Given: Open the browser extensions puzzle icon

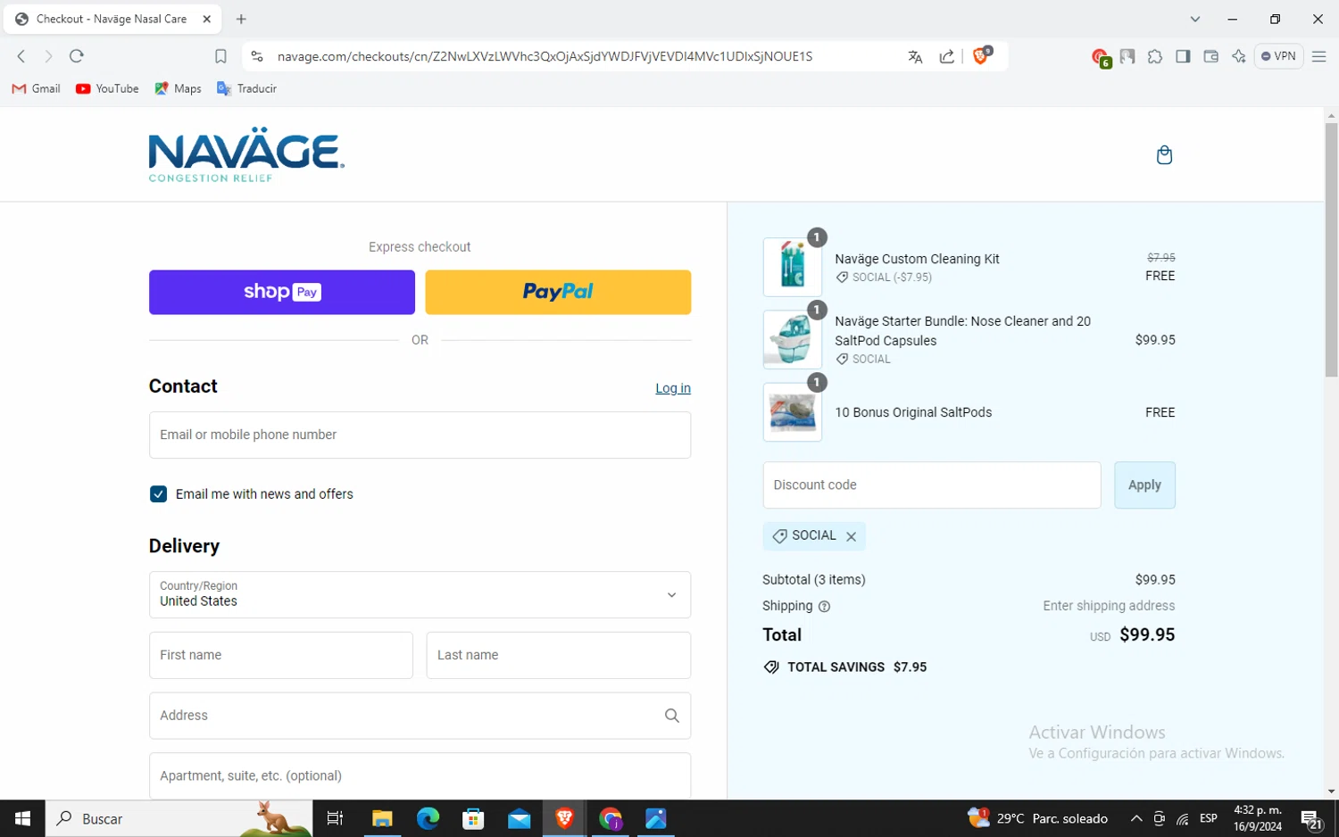Looking at the screenshot, I should (1155, 56).
